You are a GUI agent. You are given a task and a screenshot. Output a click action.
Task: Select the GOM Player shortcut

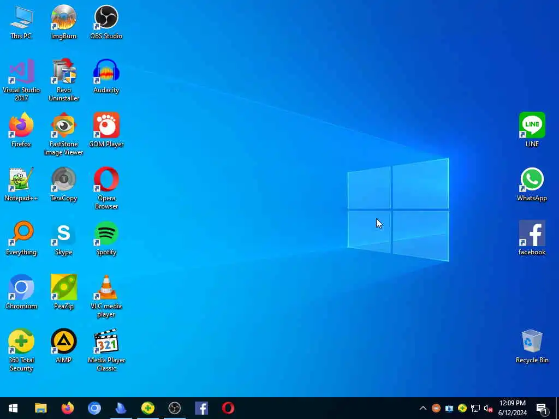106,130
